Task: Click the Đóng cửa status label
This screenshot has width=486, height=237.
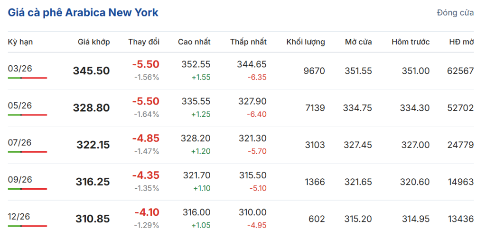Action: tap(455, 13)
